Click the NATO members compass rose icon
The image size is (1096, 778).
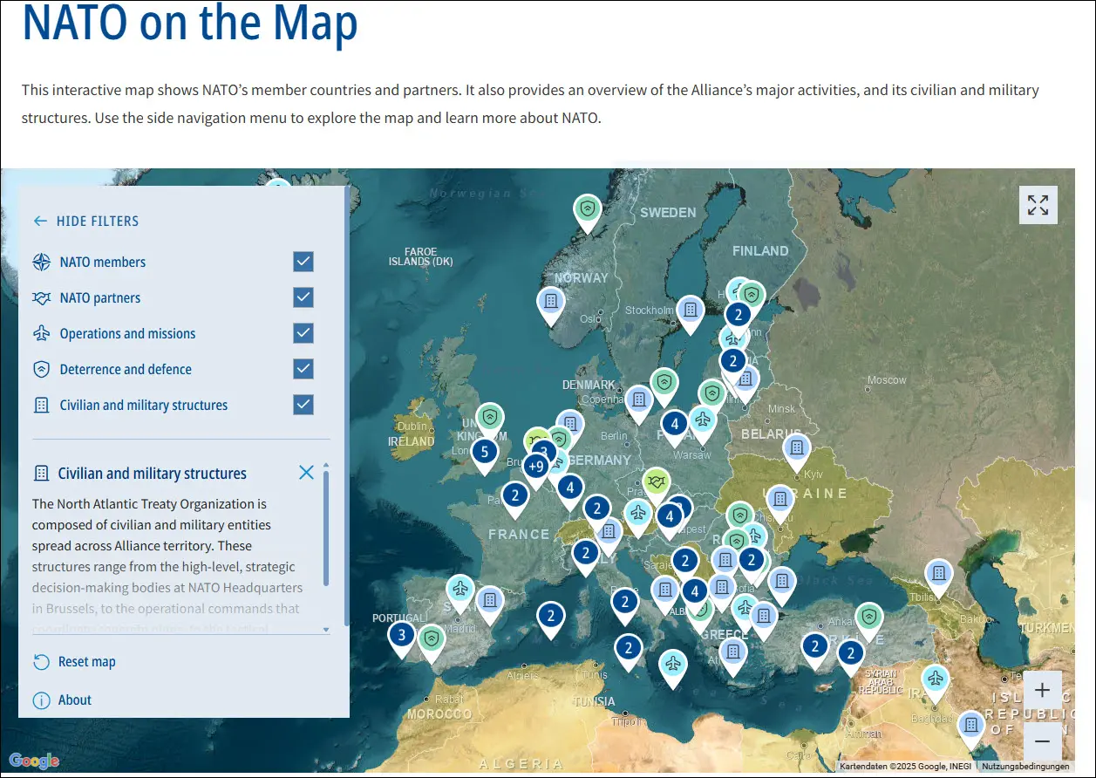pyautogui.click(x=39, y=262)
